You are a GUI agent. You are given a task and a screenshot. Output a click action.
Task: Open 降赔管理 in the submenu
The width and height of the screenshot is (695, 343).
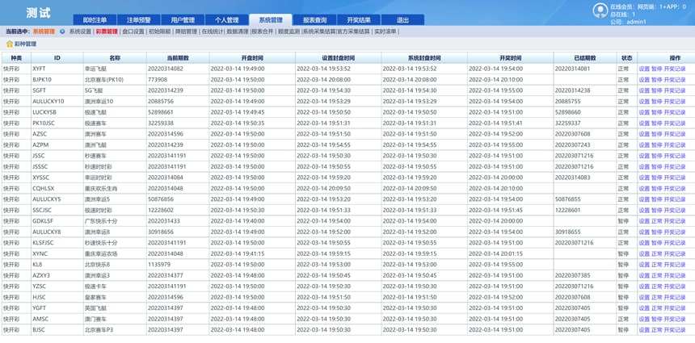pos(186,31)
